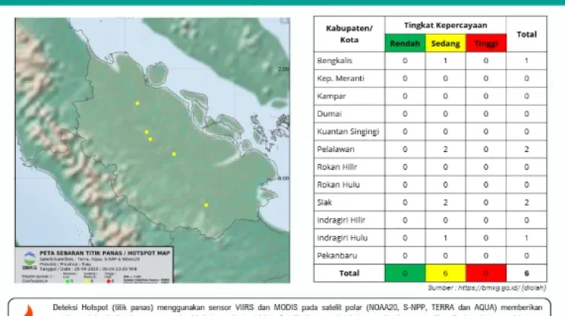Click Kampar row Rendah value 0
565x316 pixels.
click(x=405, y=96)
